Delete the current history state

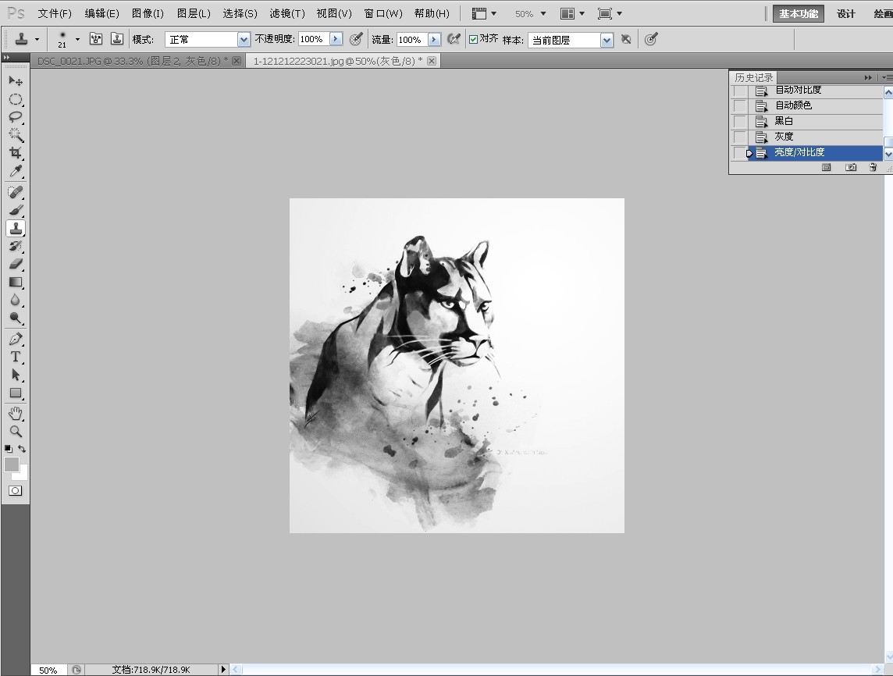pyautogui.click(x=873, y=167)
